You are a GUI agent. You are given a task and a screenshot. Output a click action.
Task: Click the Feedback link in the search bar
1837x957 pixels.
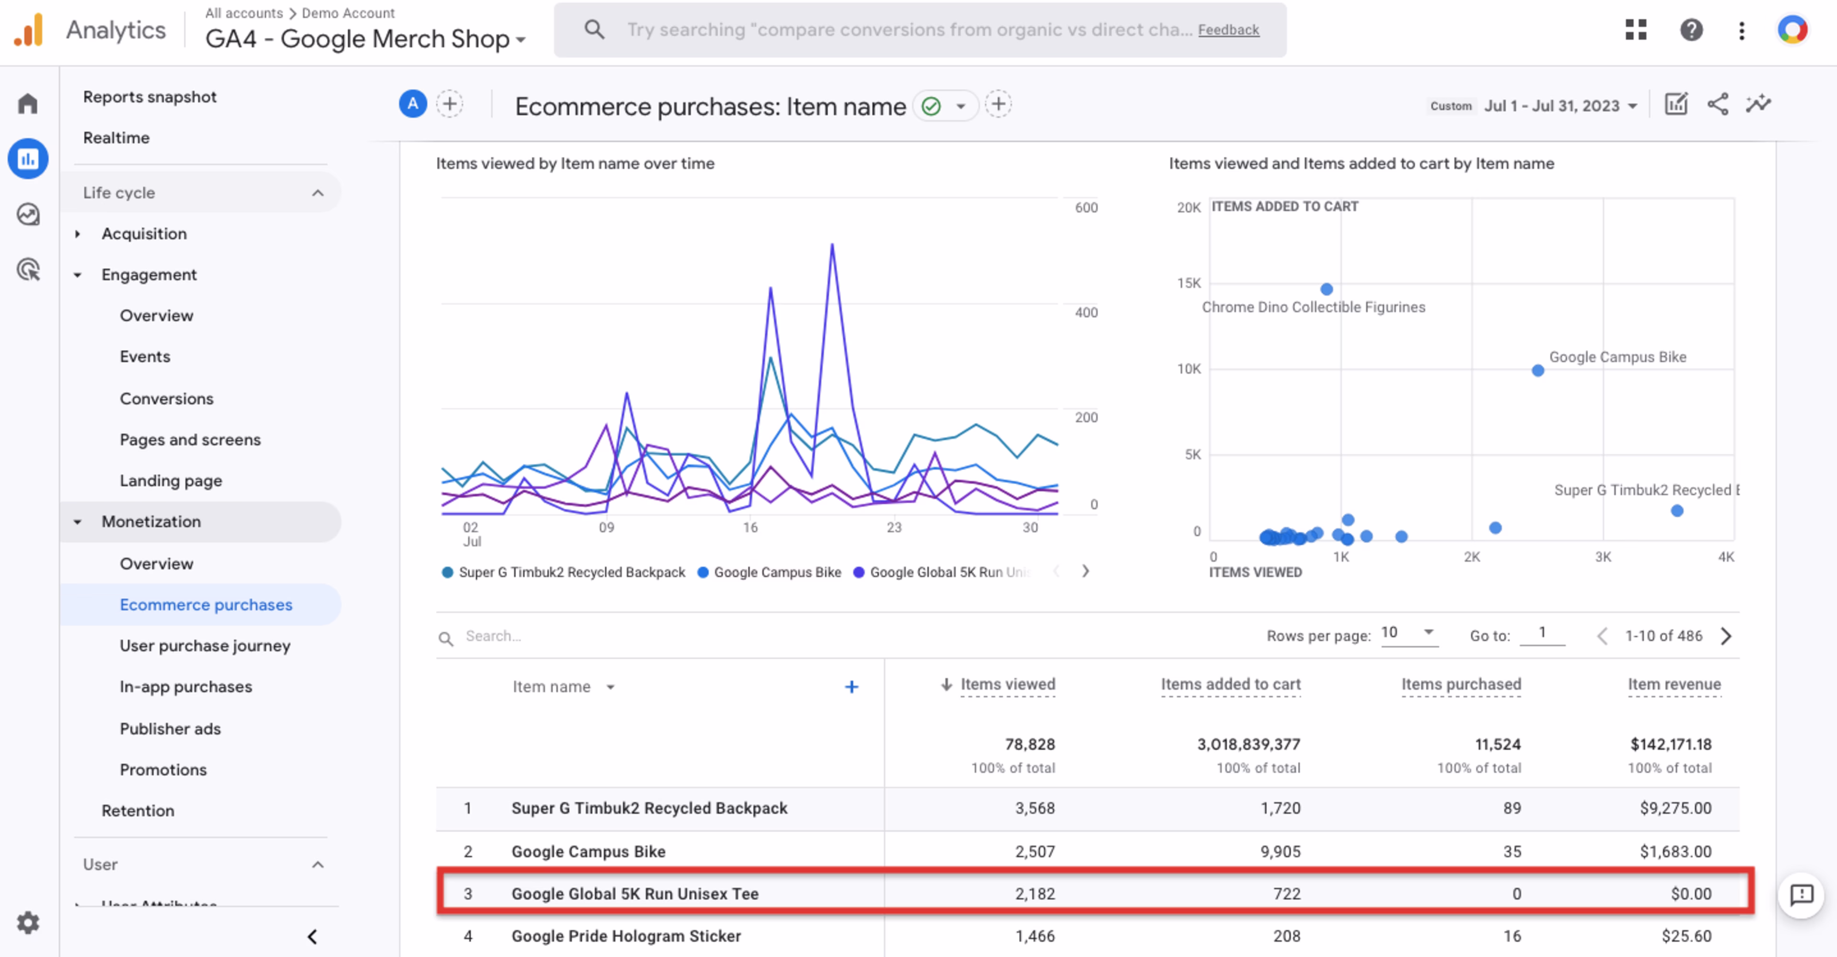tap(1228, 30)
